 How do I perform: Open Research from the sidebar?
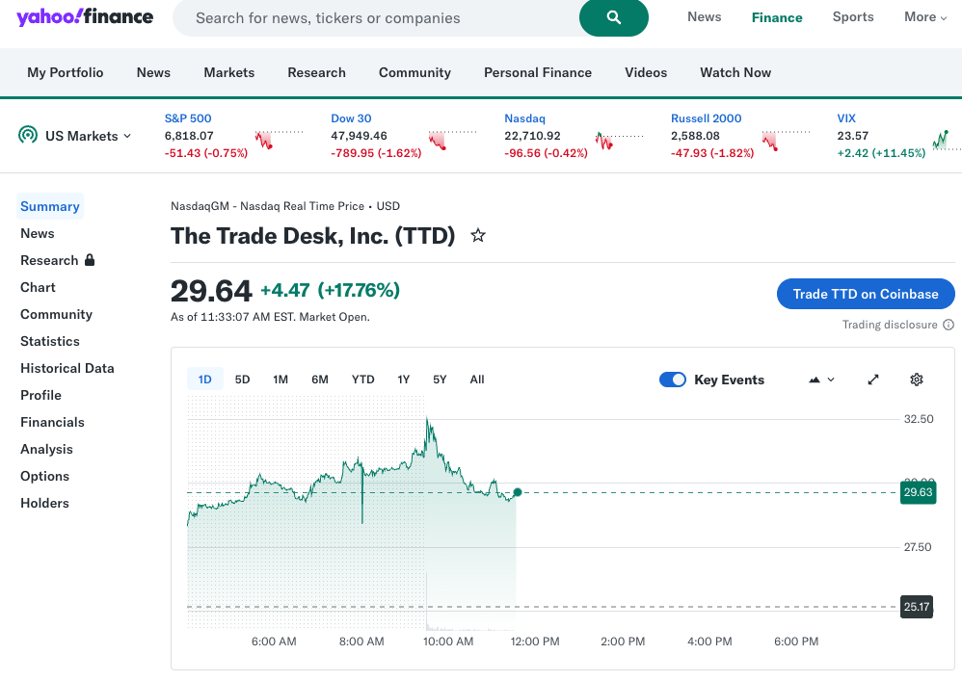tap(49, 260)
